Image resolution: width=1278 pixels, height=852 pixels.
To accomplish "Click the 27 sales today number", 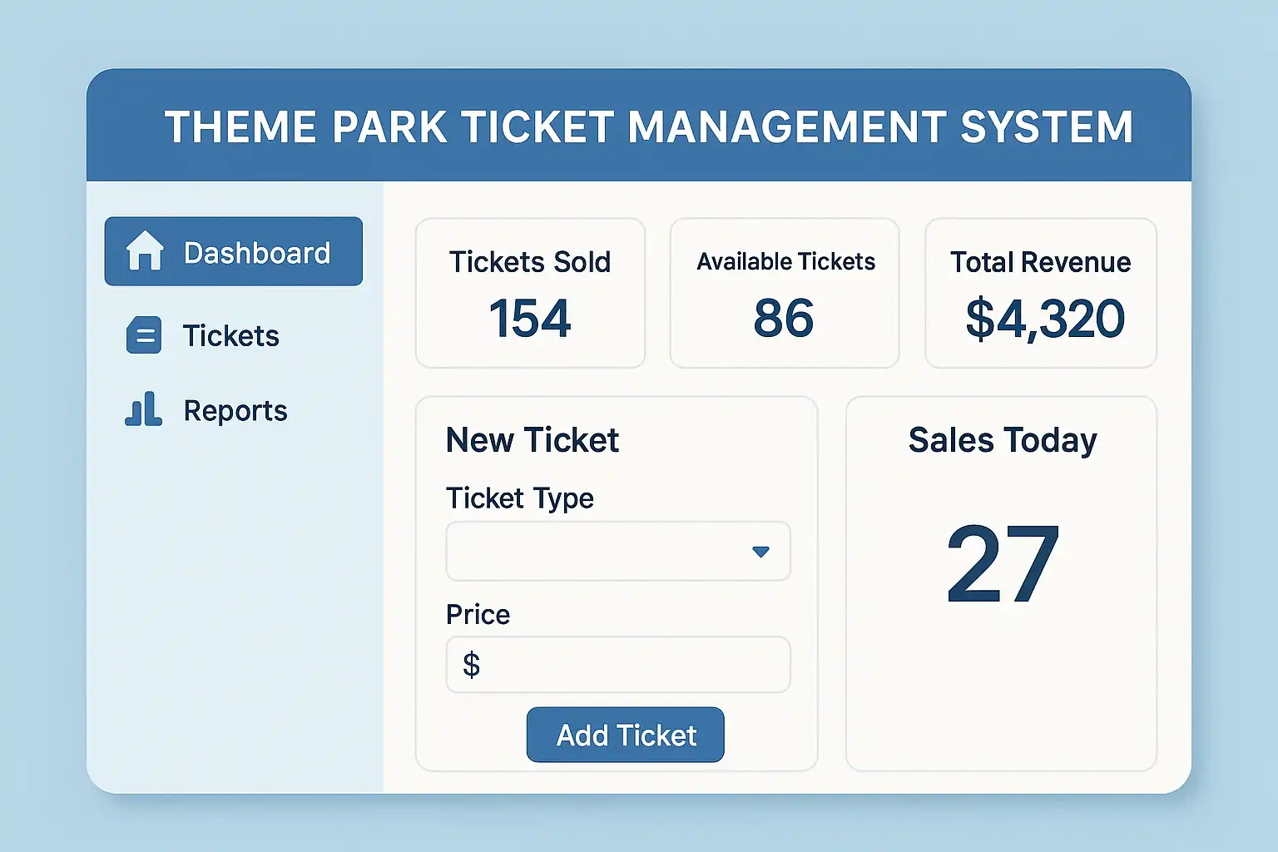I will pyautogui.click(x=1003, y=564).
